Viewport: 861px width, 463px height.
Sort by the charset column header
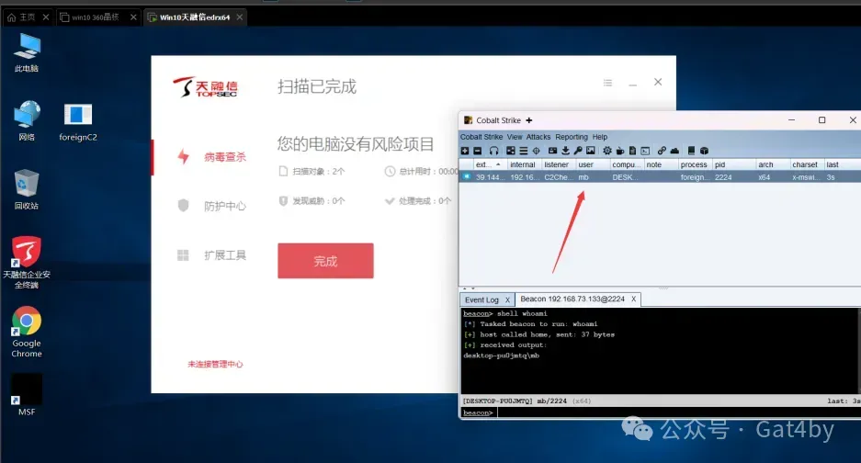tap(807, 164)
